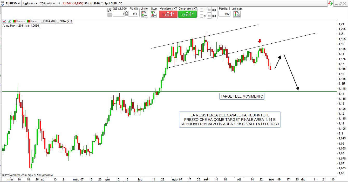Click the red down-arrow indicator icon
348x182 pixels.
pos(4,21)
